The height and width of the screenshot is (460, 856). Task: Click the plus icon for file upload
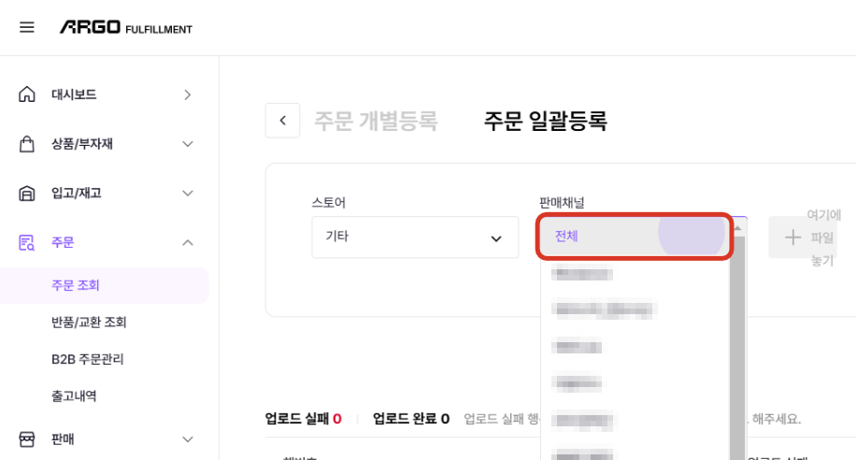point(792,237)
